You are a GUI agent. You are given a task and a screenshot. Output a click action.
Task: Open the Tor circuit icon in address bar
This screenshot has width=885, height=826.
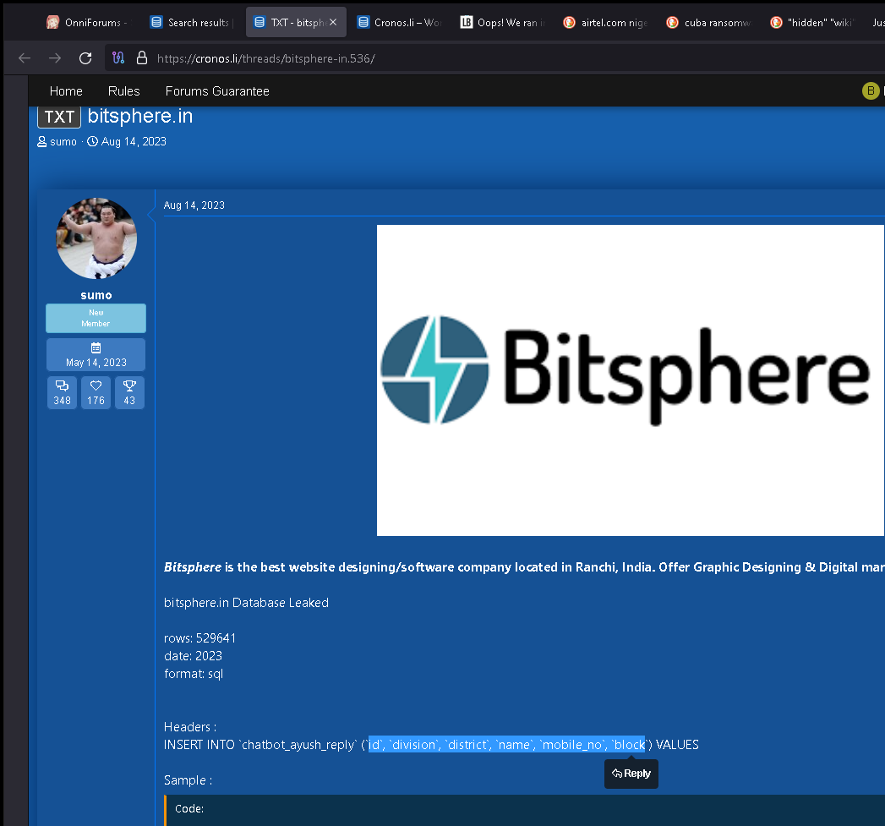pos(118,57)
